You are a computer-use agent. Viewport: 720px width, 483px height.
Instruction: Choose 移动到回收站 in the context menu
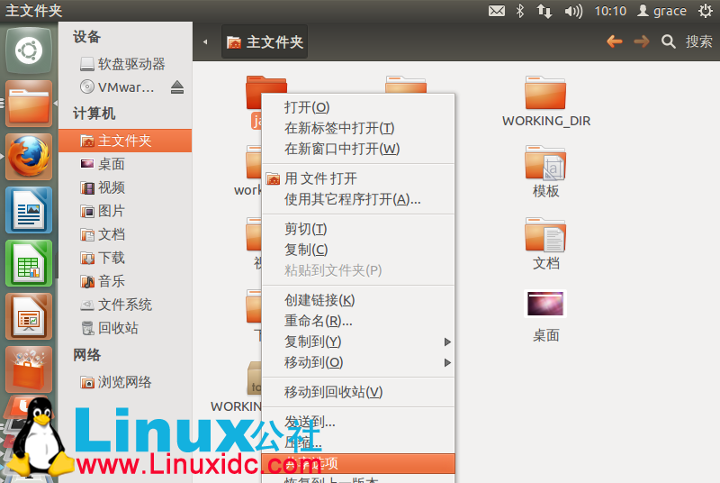tap(333, 392)
